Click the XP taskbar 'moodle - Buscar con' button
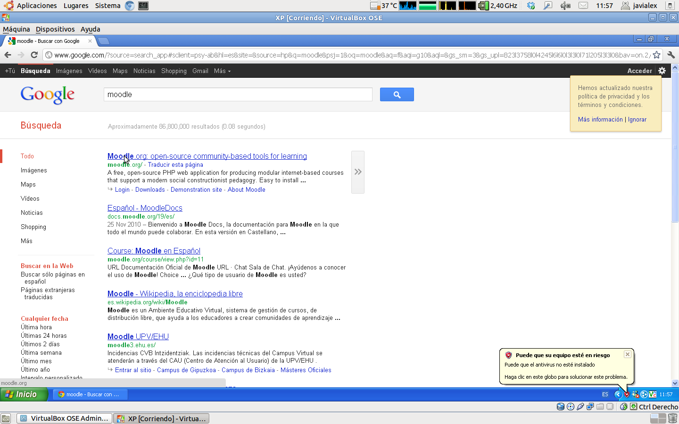This screenshot has height=424, width=679. pos(90,394)
